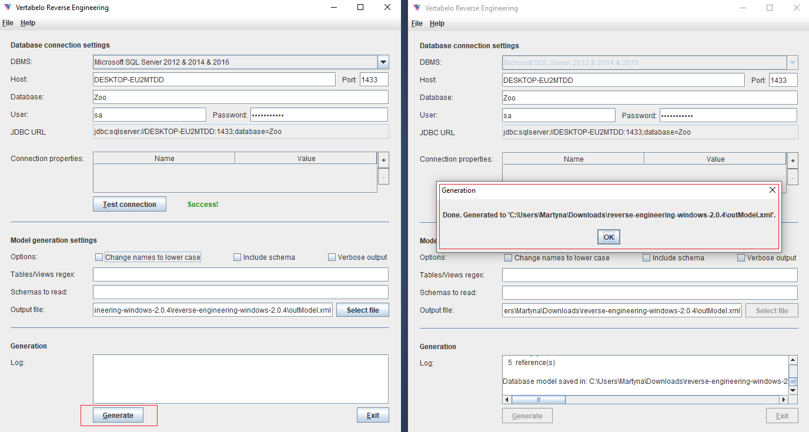Screen dimensions: 809x432
Task: Open File menu in right window
Action: (x=417, y=24)
